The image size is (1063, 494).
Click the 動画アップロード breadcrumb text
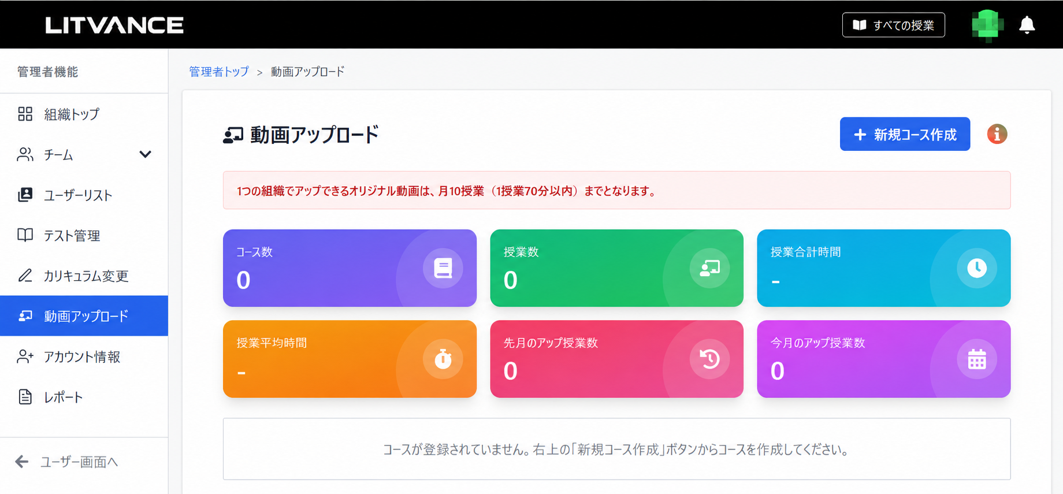(308, 72)
